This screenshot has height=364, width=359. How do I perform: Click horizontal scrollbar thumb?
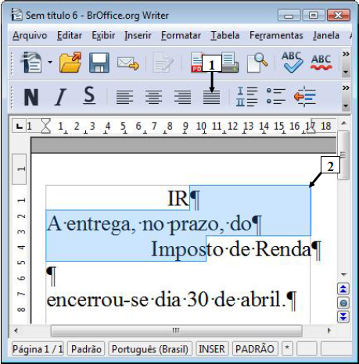tap(176, 330)
